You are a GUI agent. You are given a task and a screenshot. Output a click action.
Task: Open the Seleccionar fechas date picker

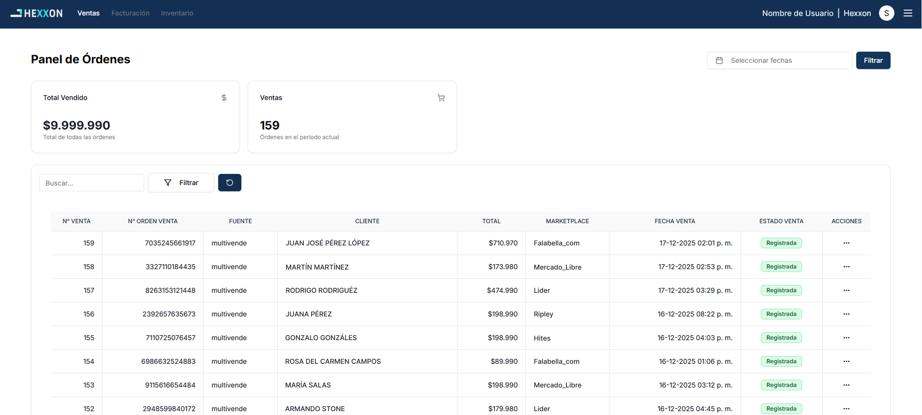tap(779, 60)
